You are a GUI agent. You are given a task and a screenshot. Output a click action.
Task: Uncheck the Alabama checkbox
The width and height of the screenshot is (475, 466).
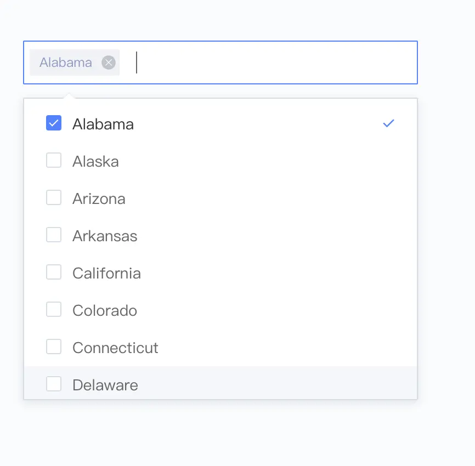click(x=54, y=123)
